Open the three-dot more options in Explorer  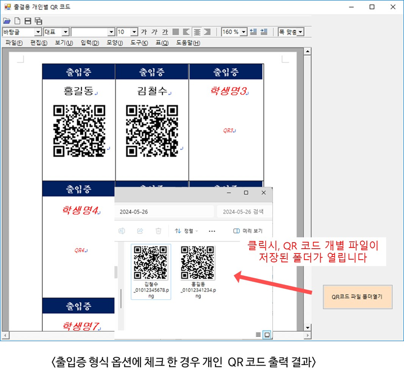(212, 231)
